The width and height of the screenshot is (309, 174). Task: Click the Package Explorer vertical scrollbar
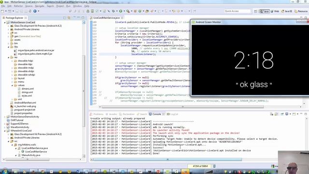pyautogui.click(x=84, y=91)
